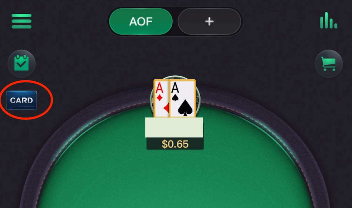The image size is (352, 208).
Task: Click the blue CARD button
Action: coord(22,100)
